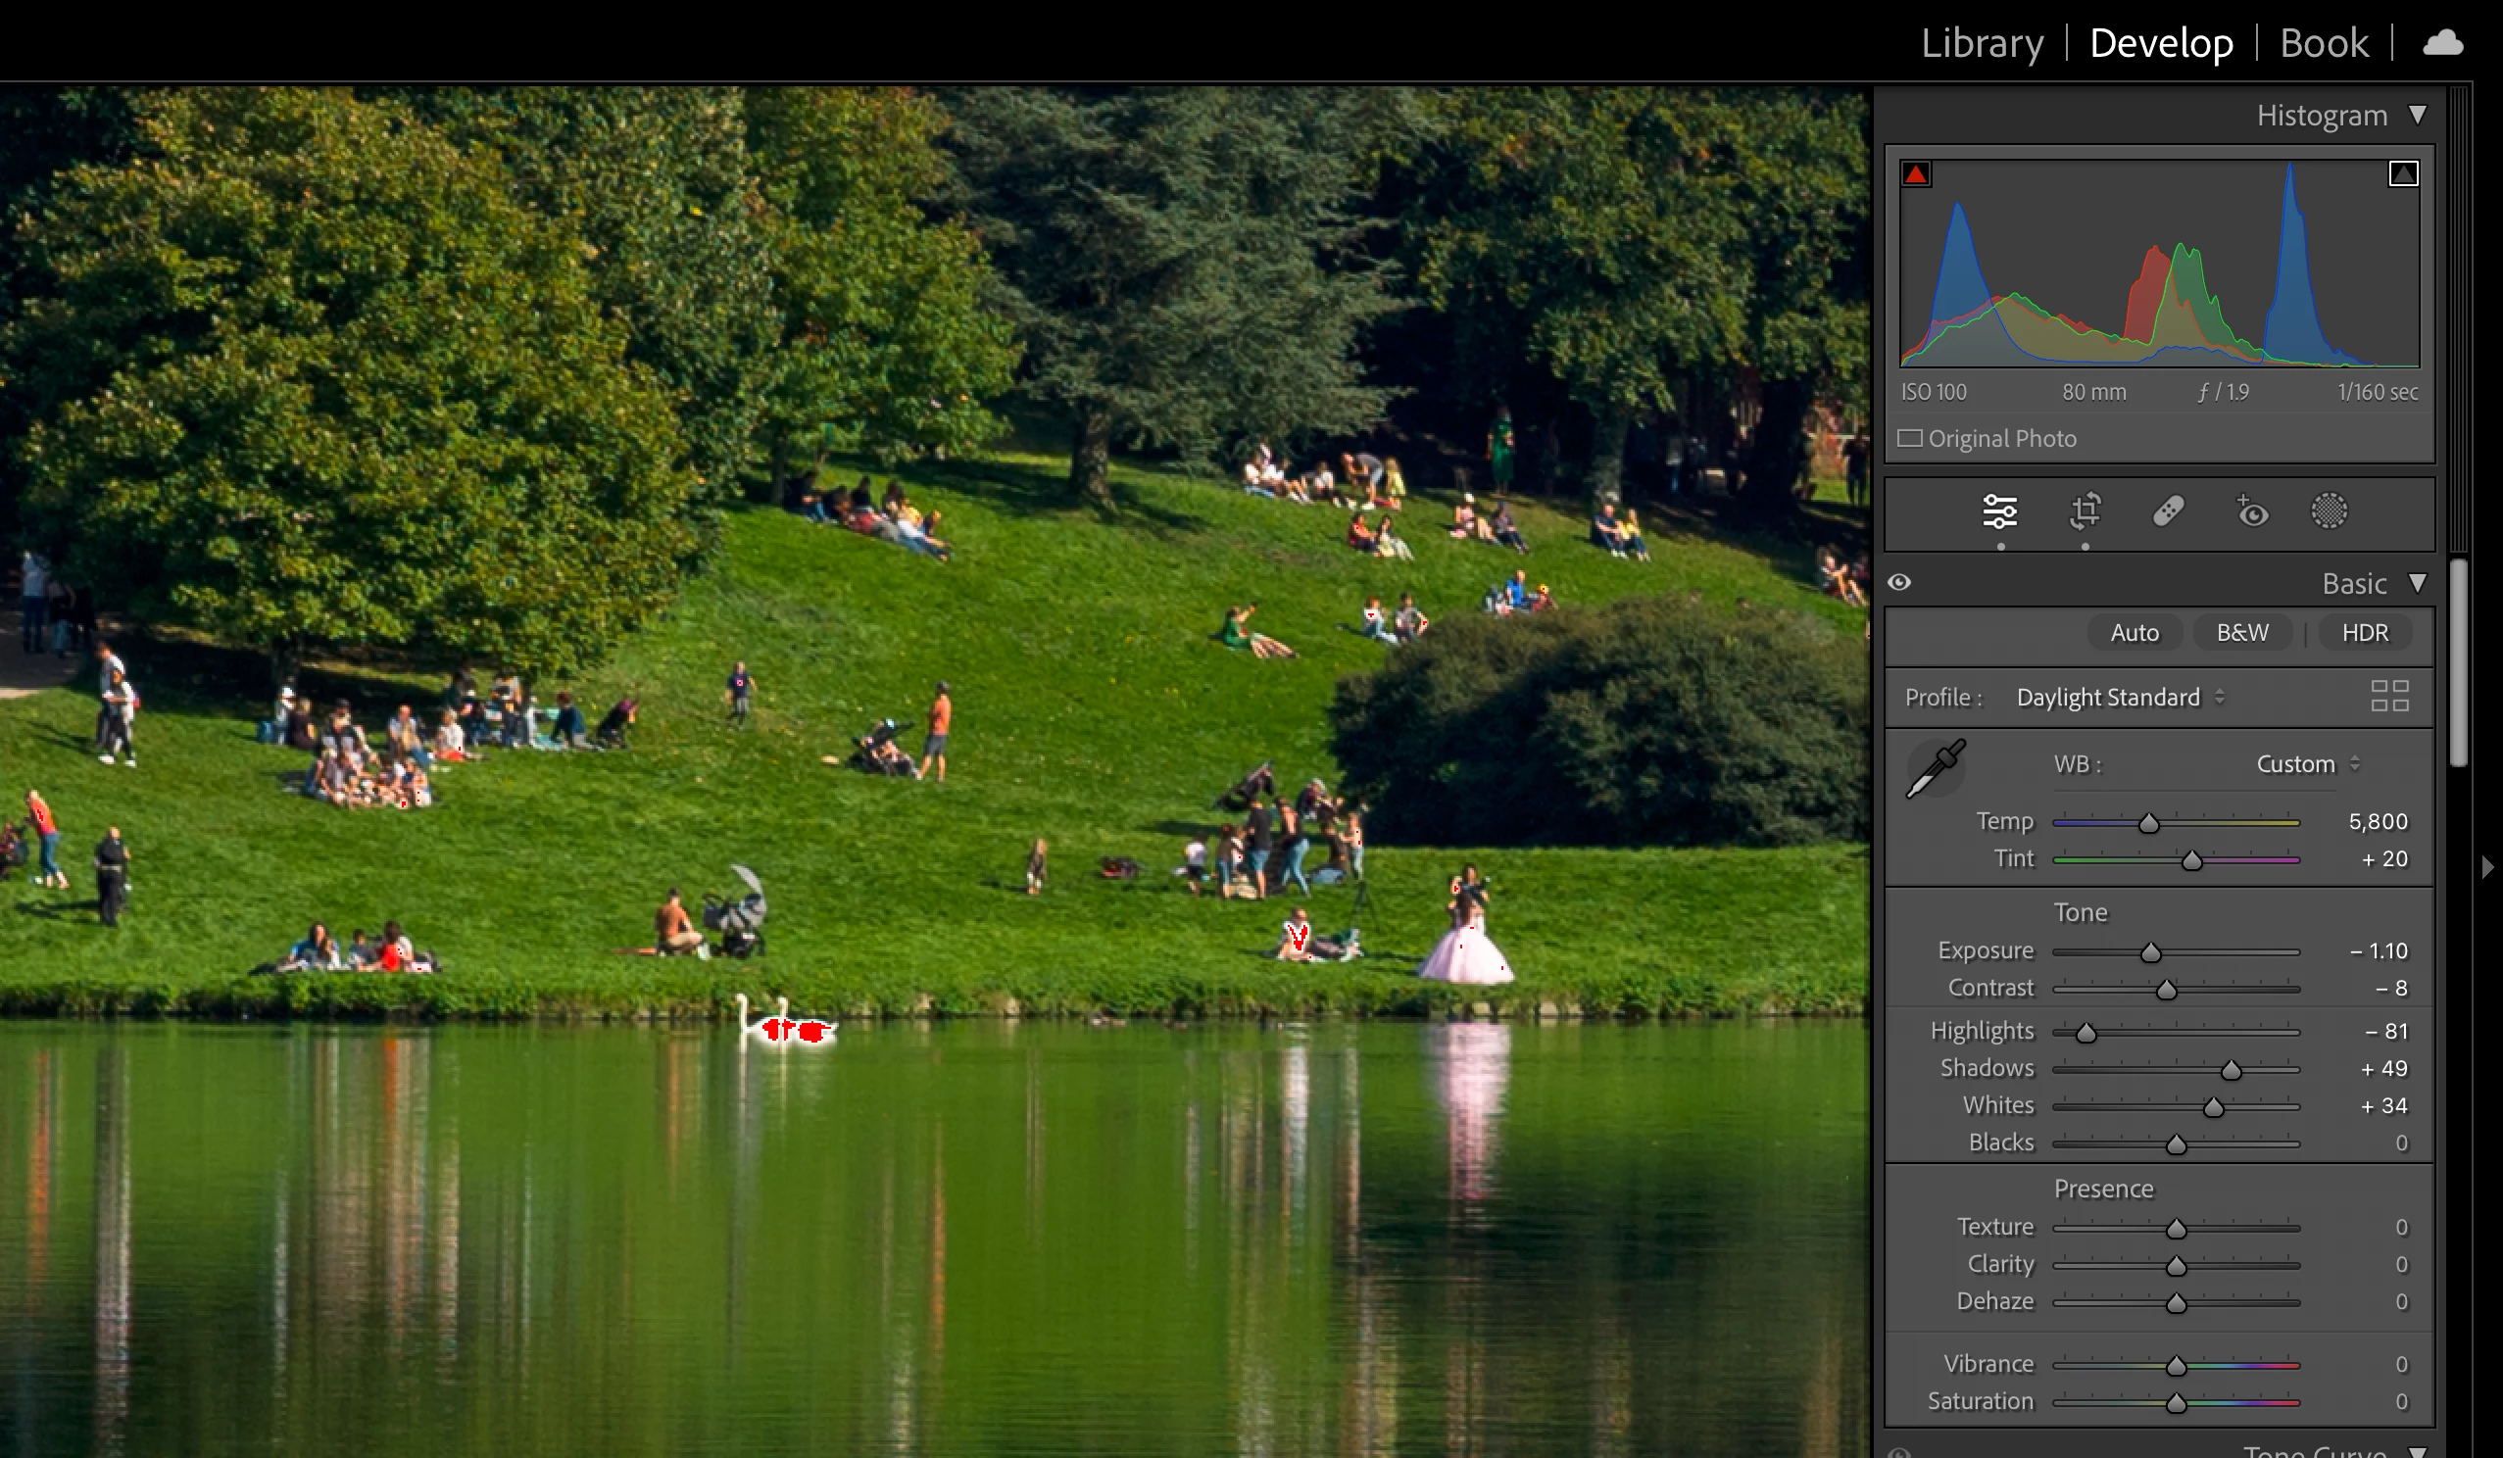
Task: Enable the Original Photo checkbox
Action: [1909, 439]
